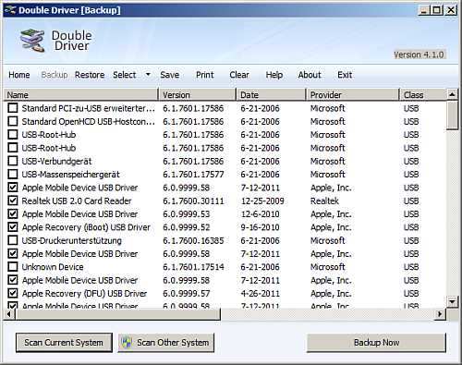Screen dimensions: 462x365
Task: Sort by the Class column header
Action: 423,95
